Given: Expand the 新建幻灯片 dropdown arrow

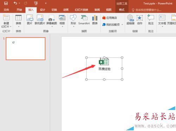Looking at the screenshot, I should coord(11,27).
